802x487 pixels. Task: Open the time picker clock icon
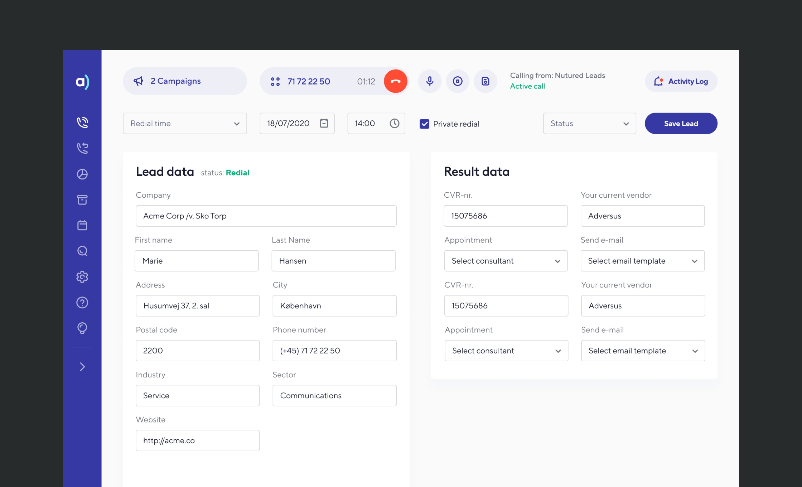tap(395, 123)
